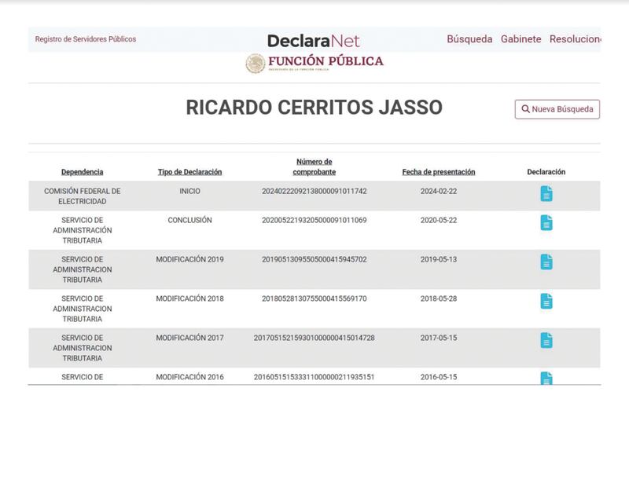Click the Nueva Búsqueda button

[x=557, y=109]
